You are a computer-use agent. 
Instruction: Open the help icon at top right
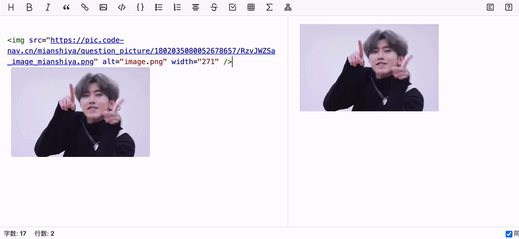[509, 7]
